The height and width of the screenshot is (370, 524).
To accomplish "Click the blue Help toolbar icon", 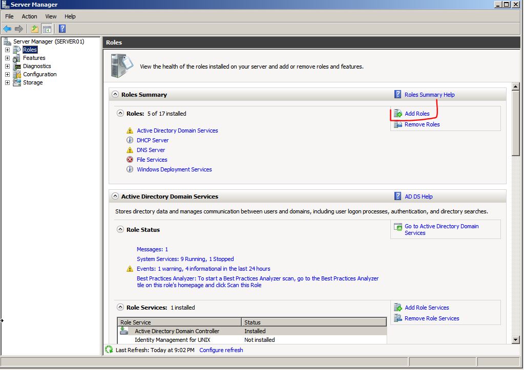I will click(x=62, y=29).
